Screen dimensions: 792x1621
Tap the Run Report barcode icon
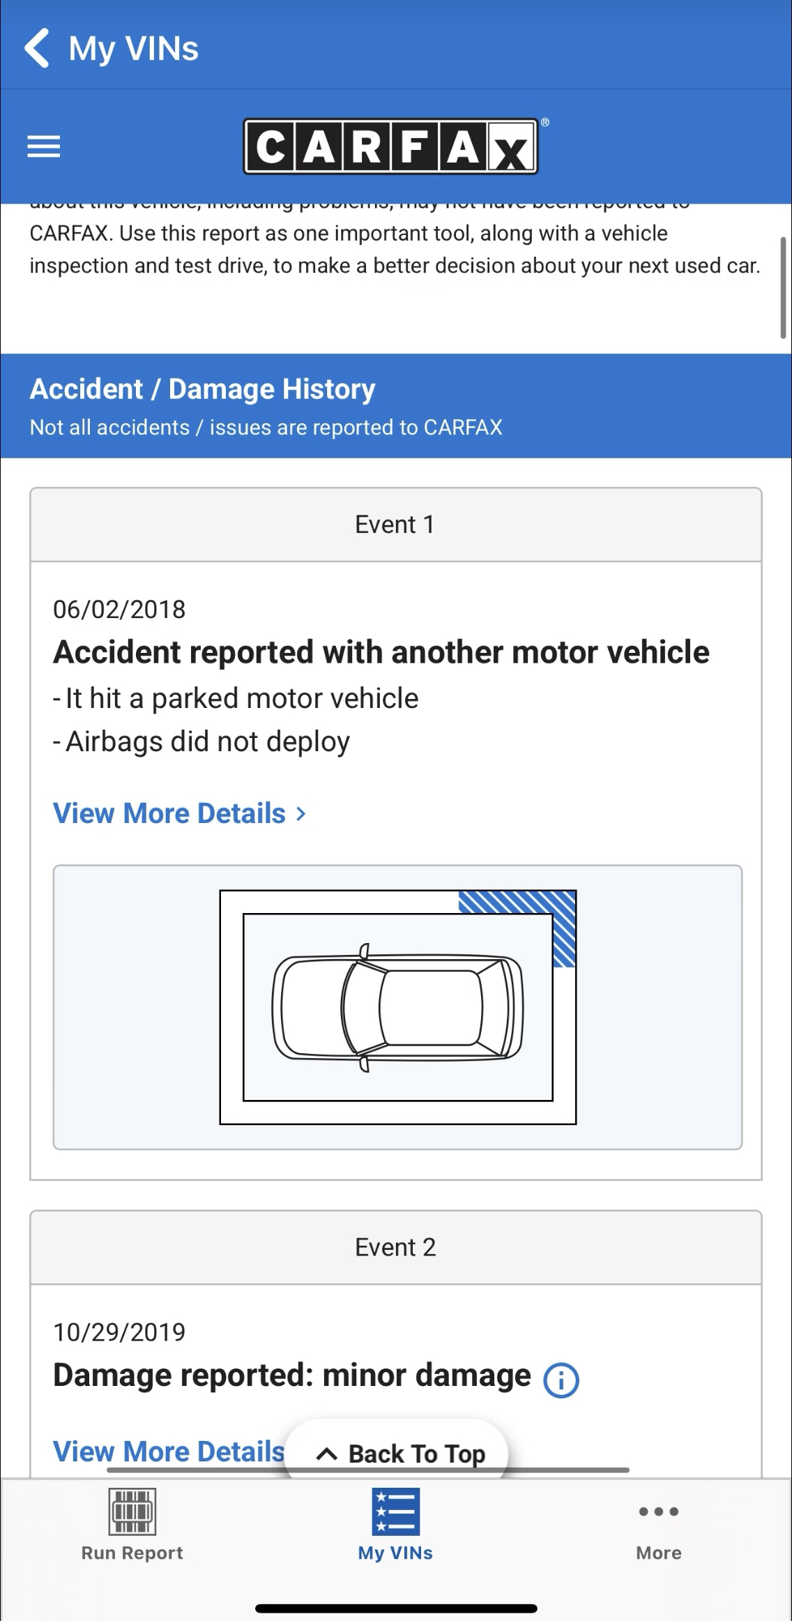[132, 1511]
